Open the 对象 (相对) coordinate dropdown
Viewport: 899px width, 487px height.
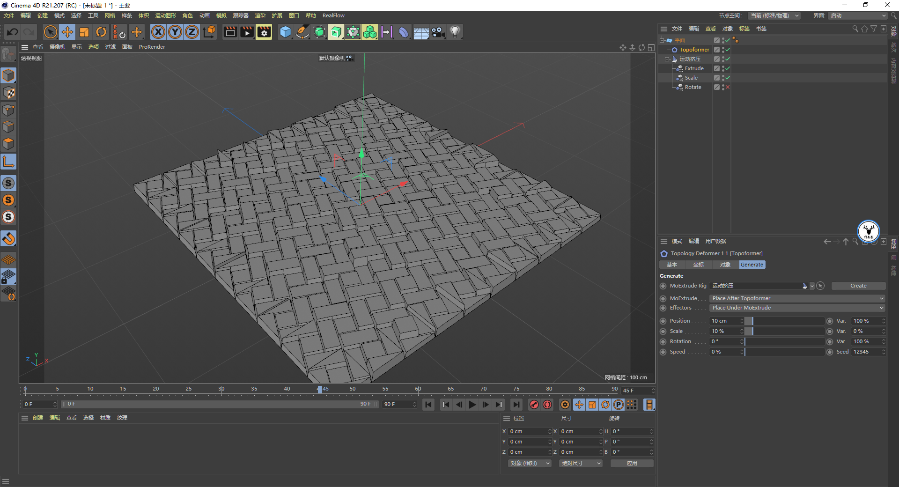coord(530,463)
